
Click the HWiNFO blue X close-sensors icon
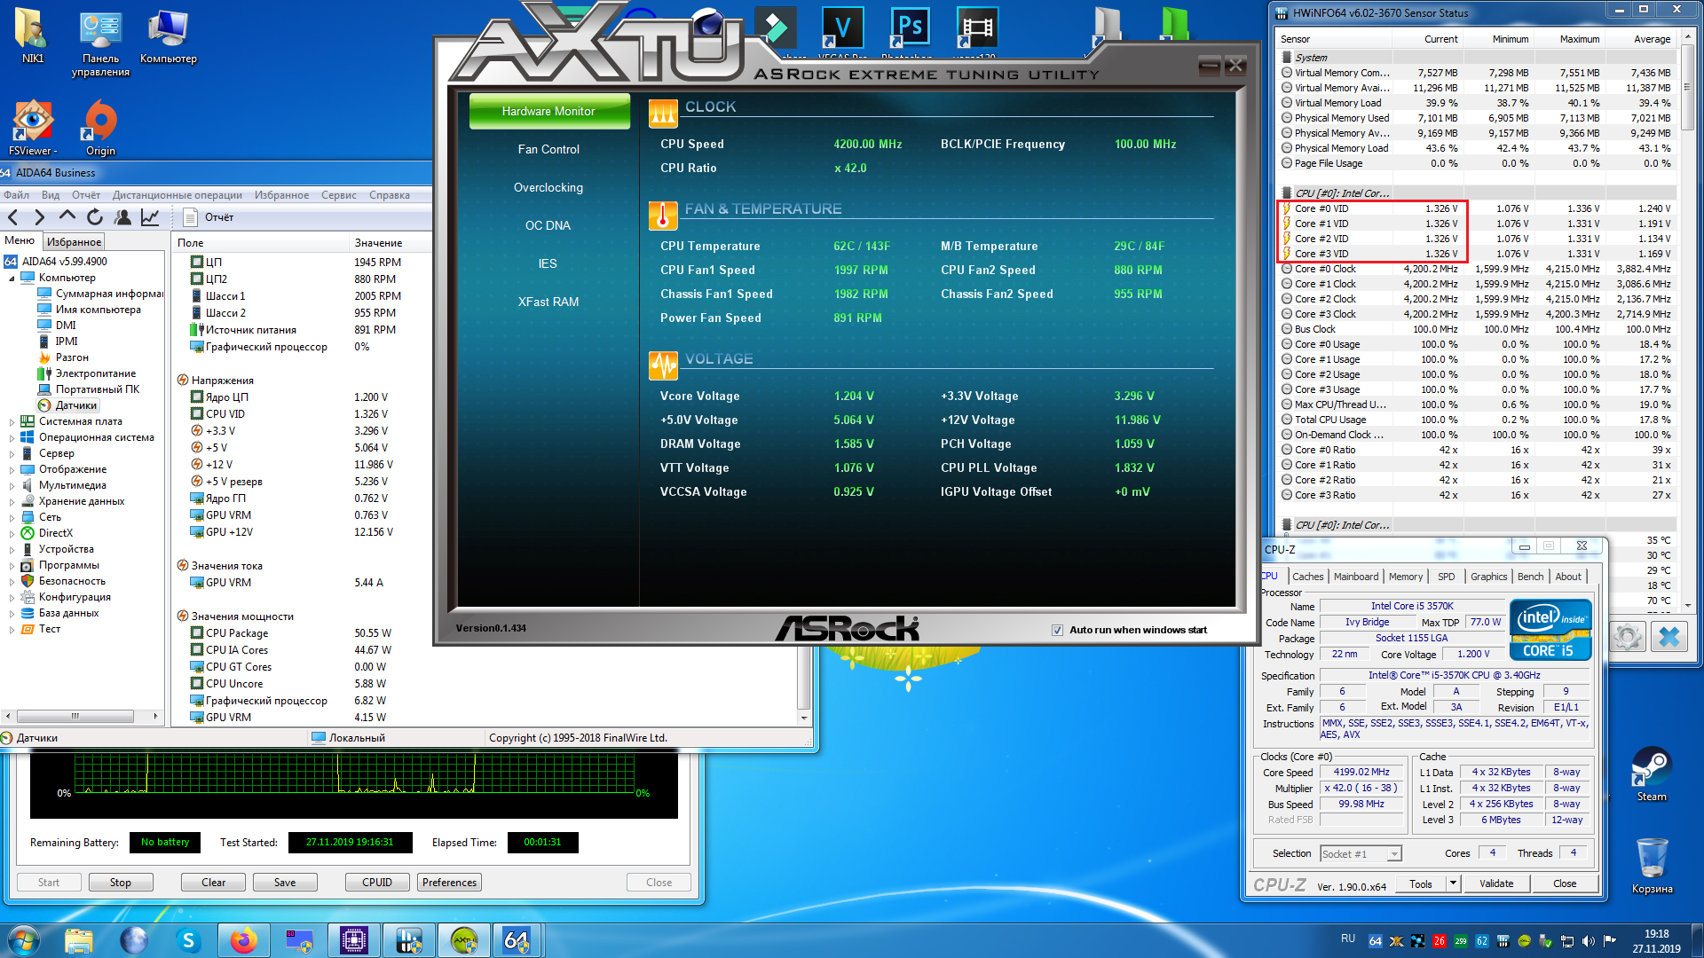1669,637
